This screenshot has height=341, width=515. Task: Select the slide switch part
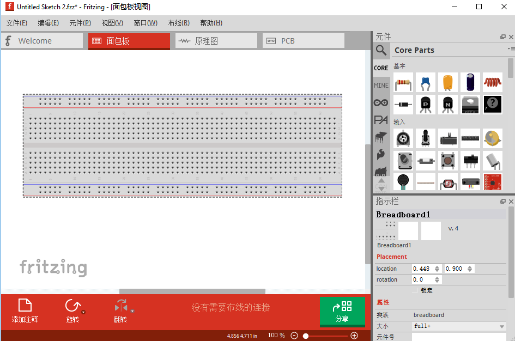[x=470, y=161]
